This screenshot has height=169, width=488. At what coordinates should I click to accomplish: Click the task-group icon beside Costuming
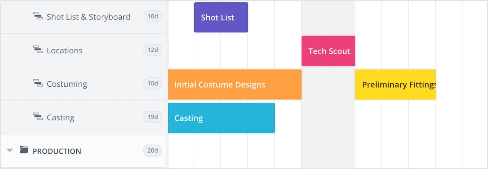38,83
